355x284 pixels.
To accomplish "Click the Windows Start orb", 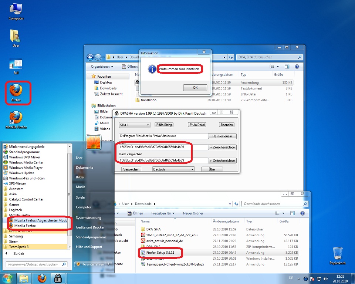I will 7,278.
